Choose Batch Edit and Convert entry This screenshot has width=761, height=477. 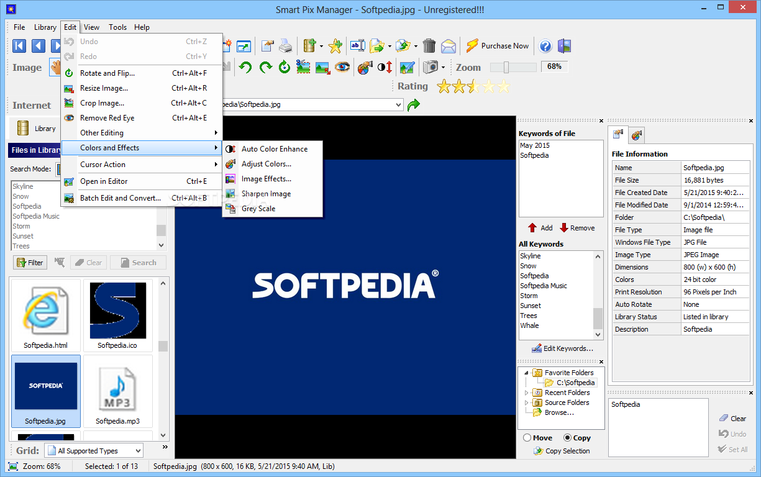(x=142, y=198)
